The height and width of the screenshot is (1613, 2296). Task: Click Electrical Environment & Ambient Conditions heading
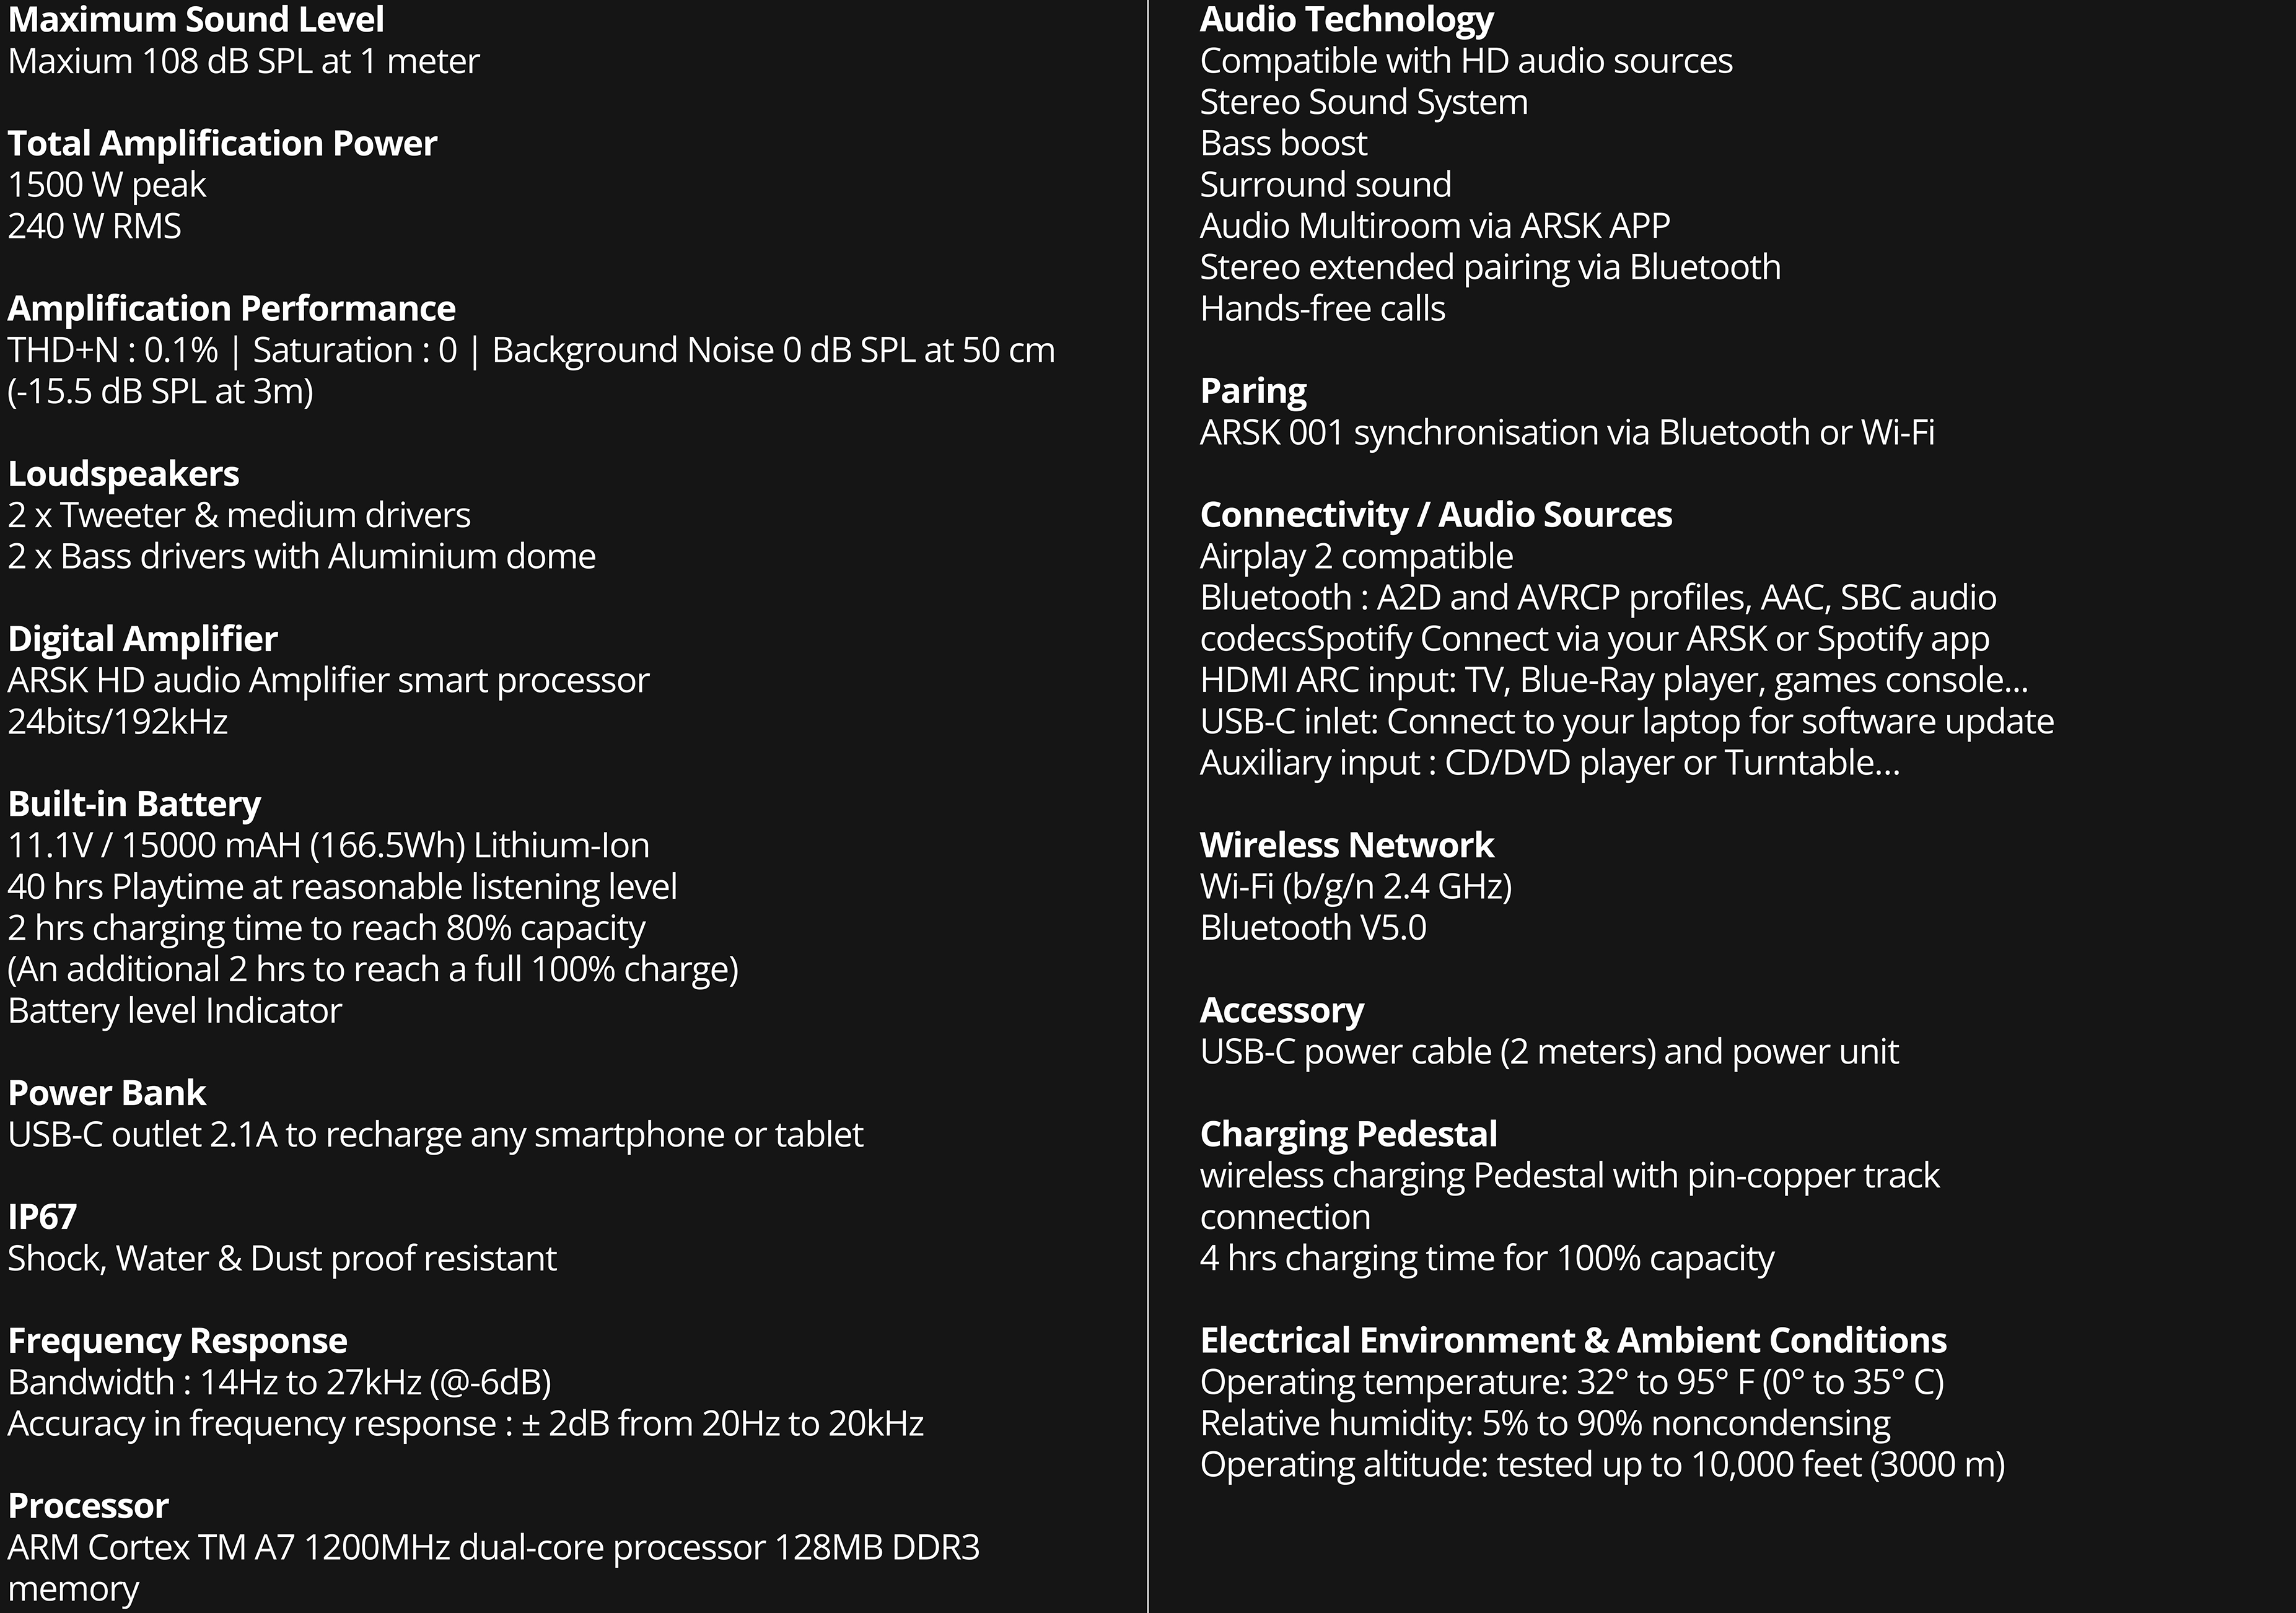1573,1341
